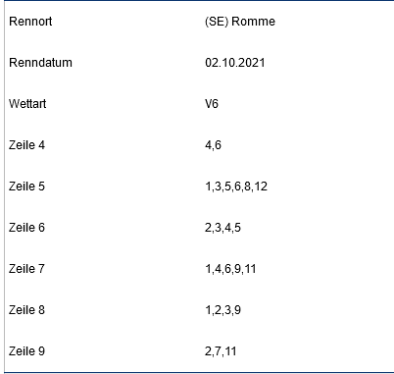Viewport: 394px width, 374px height.
Task: Click the Zeile 6 label
Action: pyautogui.click(x=26, y=228)
